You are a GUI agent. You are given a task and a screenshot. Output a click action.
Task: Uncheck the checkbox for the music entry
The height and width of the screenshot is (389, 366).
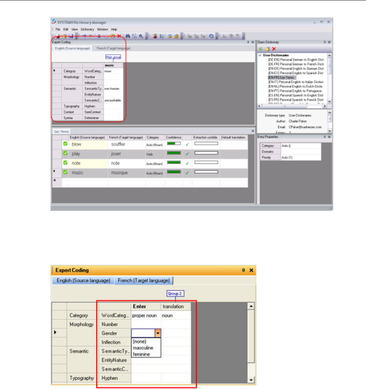[65, 172]
